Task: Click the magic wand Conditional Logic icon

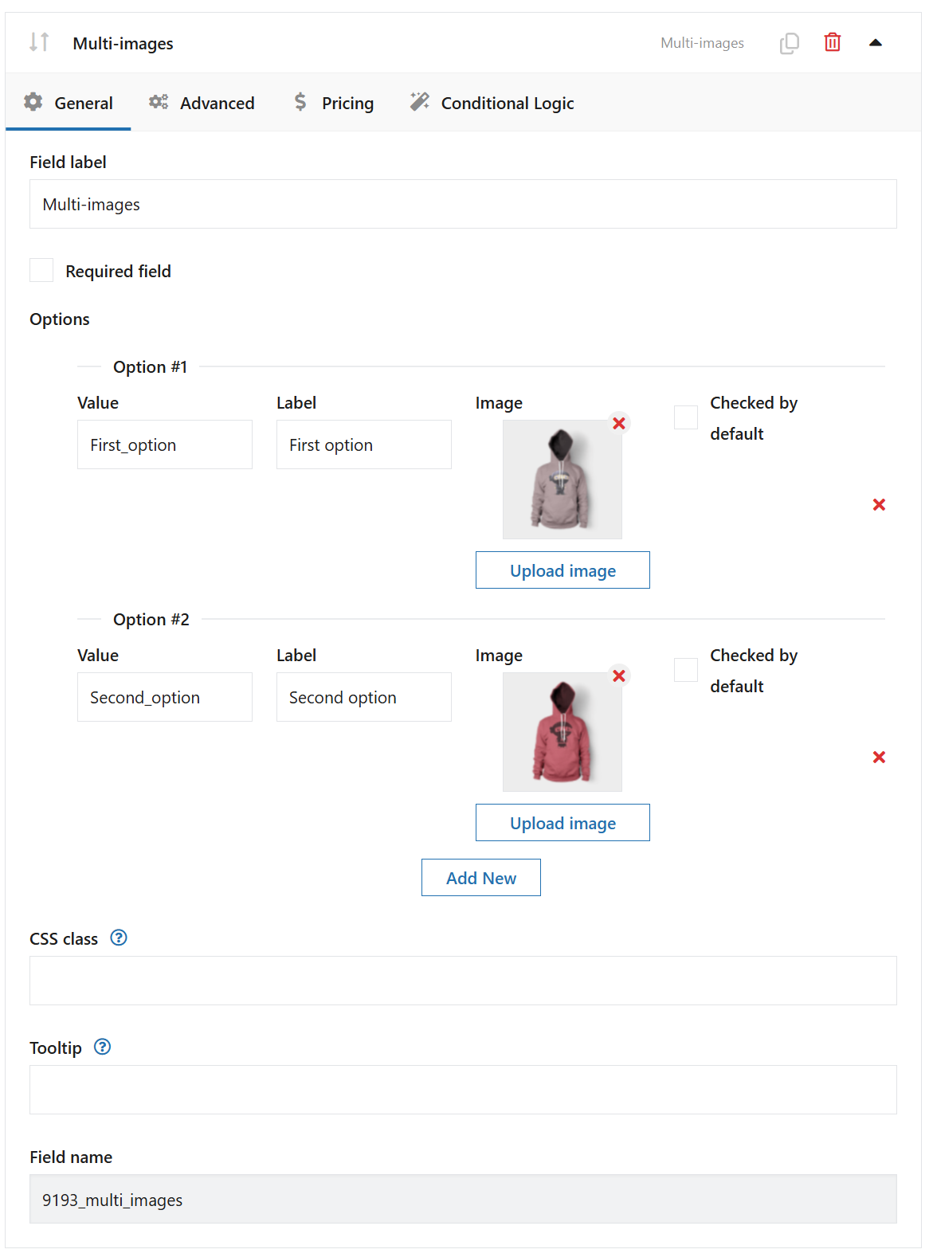Action: [x=419, y=101]
